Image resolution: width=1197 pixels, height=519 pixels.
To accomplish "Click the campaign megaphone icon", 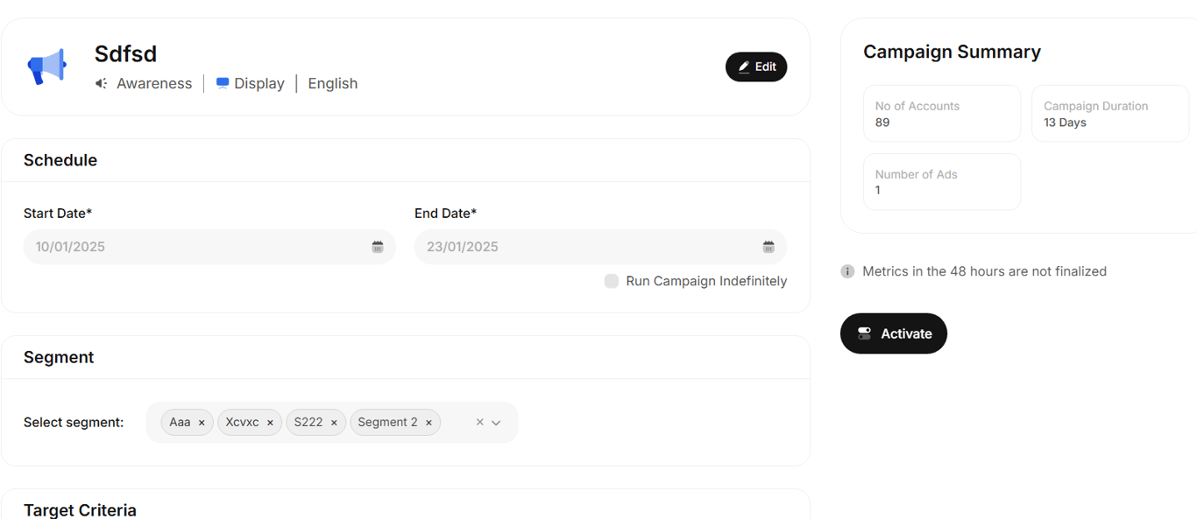I will [x=47, y=67].
